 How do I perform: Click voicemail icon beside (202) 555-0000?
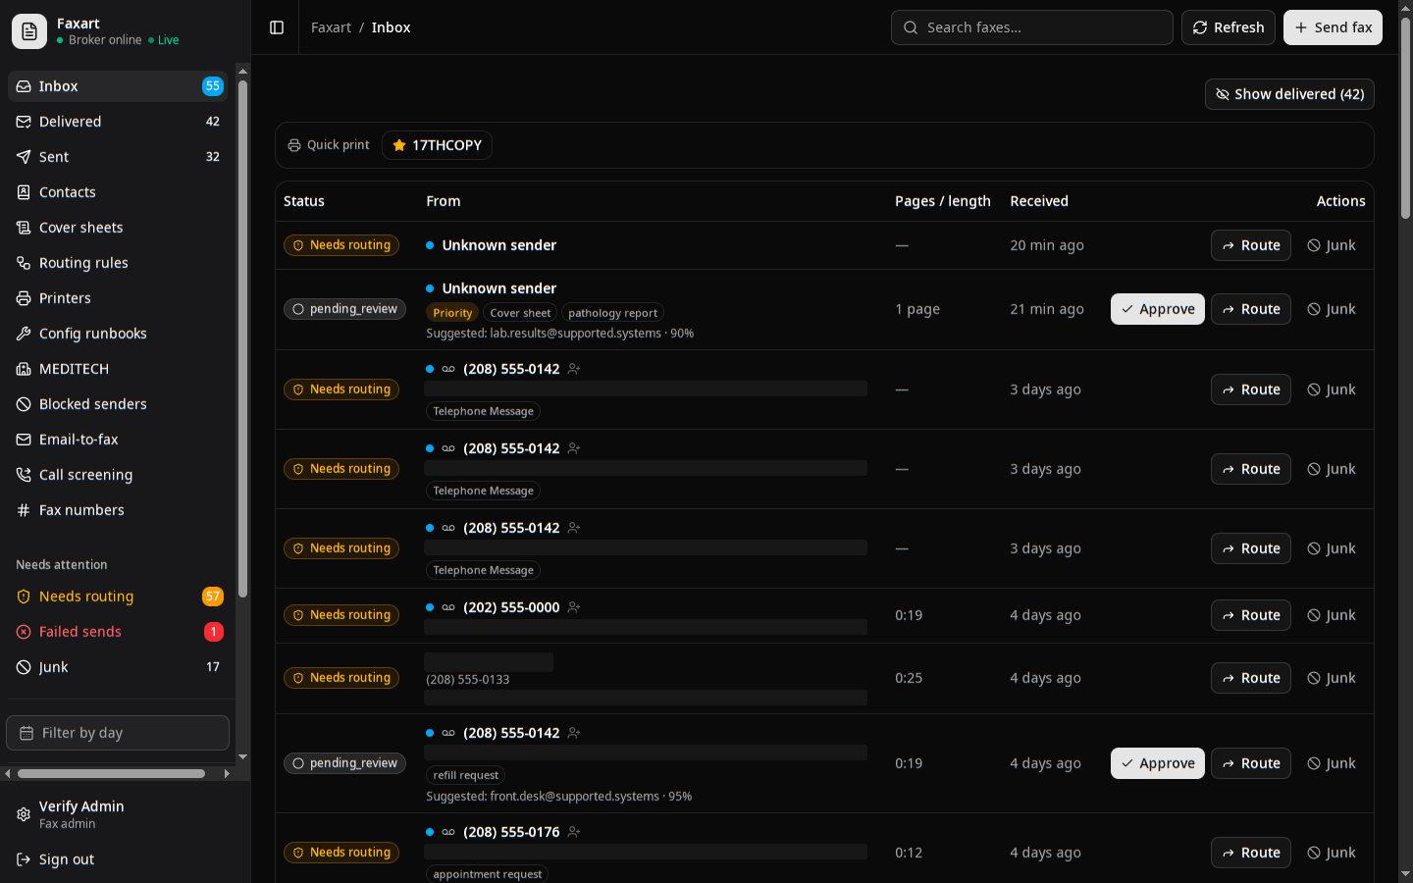coord(448,607)
